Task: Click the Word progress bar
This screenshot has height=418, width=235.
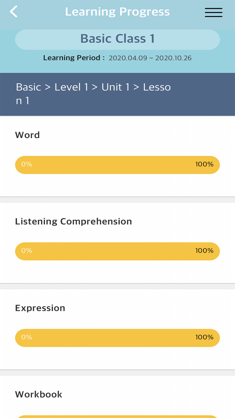Action: 117,165
